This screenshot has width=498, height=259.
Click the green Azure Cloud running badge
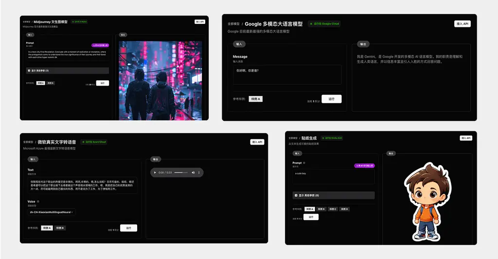[x=94, y=142]
